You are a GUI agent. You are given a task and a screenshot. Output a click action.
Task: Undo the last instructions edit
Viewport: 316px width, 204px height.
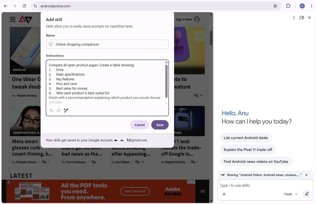[51, 111]
